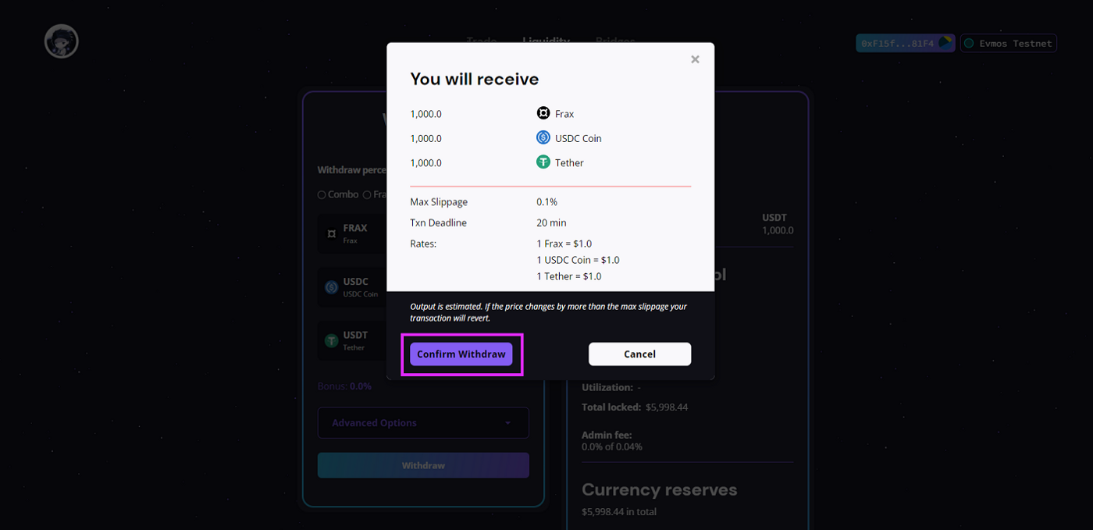
Task: Open the Evmos Testnet network selector
Action: click(1009, 44)
